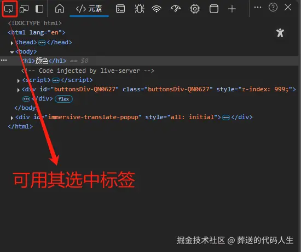
Task: Open row actions dots beside h1 line
Action: click(4, 60)
